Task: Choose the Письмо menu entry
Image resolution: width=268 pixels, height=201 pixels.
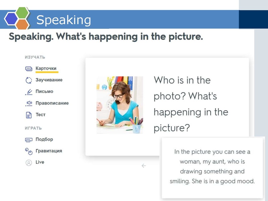Action: (x=44, y=91)
